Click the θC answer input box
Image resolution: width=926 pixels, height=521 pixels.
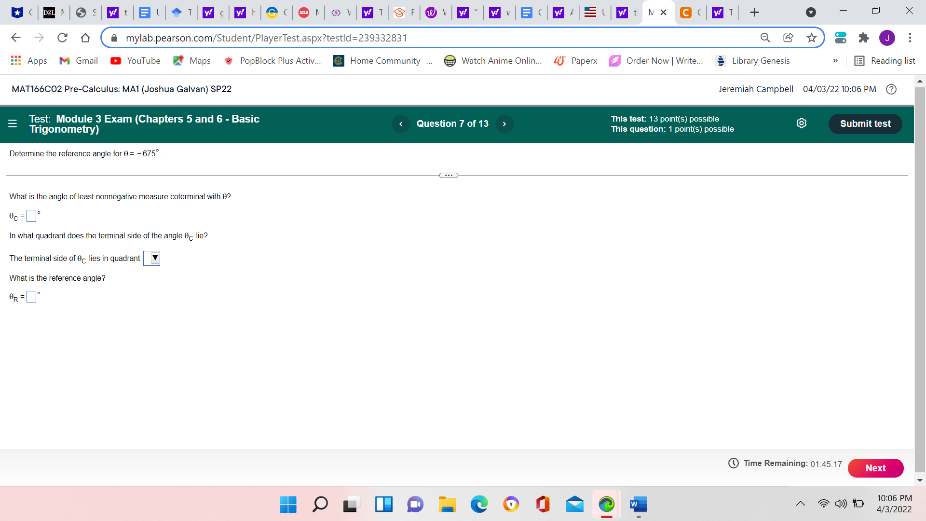tap(31, 216)
